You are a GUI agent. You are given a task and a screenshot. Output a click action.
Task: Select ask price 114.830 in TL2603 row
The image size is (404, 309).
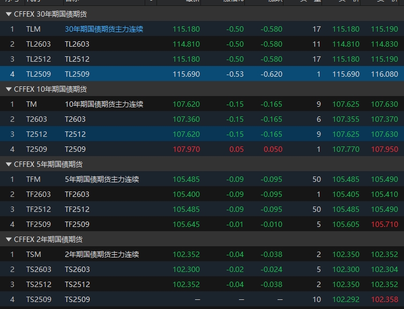click(x=384, y=44)
